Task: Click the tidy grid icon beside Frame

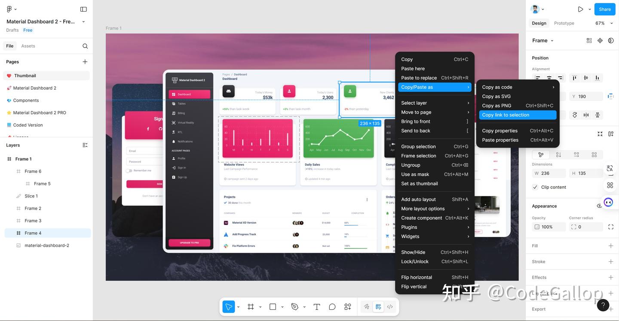Action: click(589, 40)
